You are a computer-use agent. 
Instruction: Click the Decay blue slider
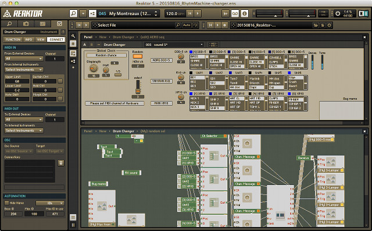point(313,62)
